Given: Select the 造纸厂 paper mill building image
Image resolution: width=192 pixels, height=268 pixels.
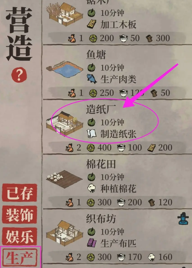Looking at the screenshot, I should pyautogui.click(x=65, y=124).
